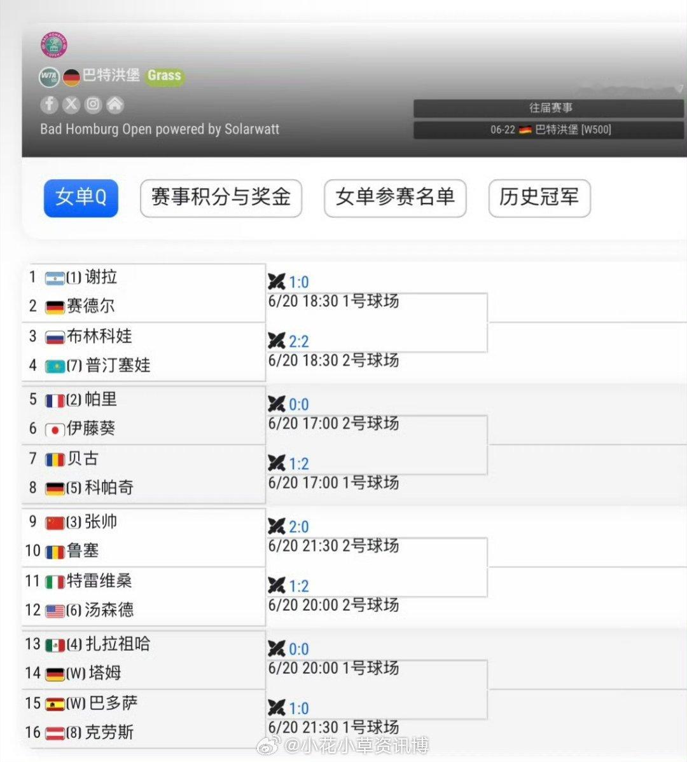Click the USA flag next to 汤森德
The width and height of the screenshot is (687, 762).
coord(55,611)
